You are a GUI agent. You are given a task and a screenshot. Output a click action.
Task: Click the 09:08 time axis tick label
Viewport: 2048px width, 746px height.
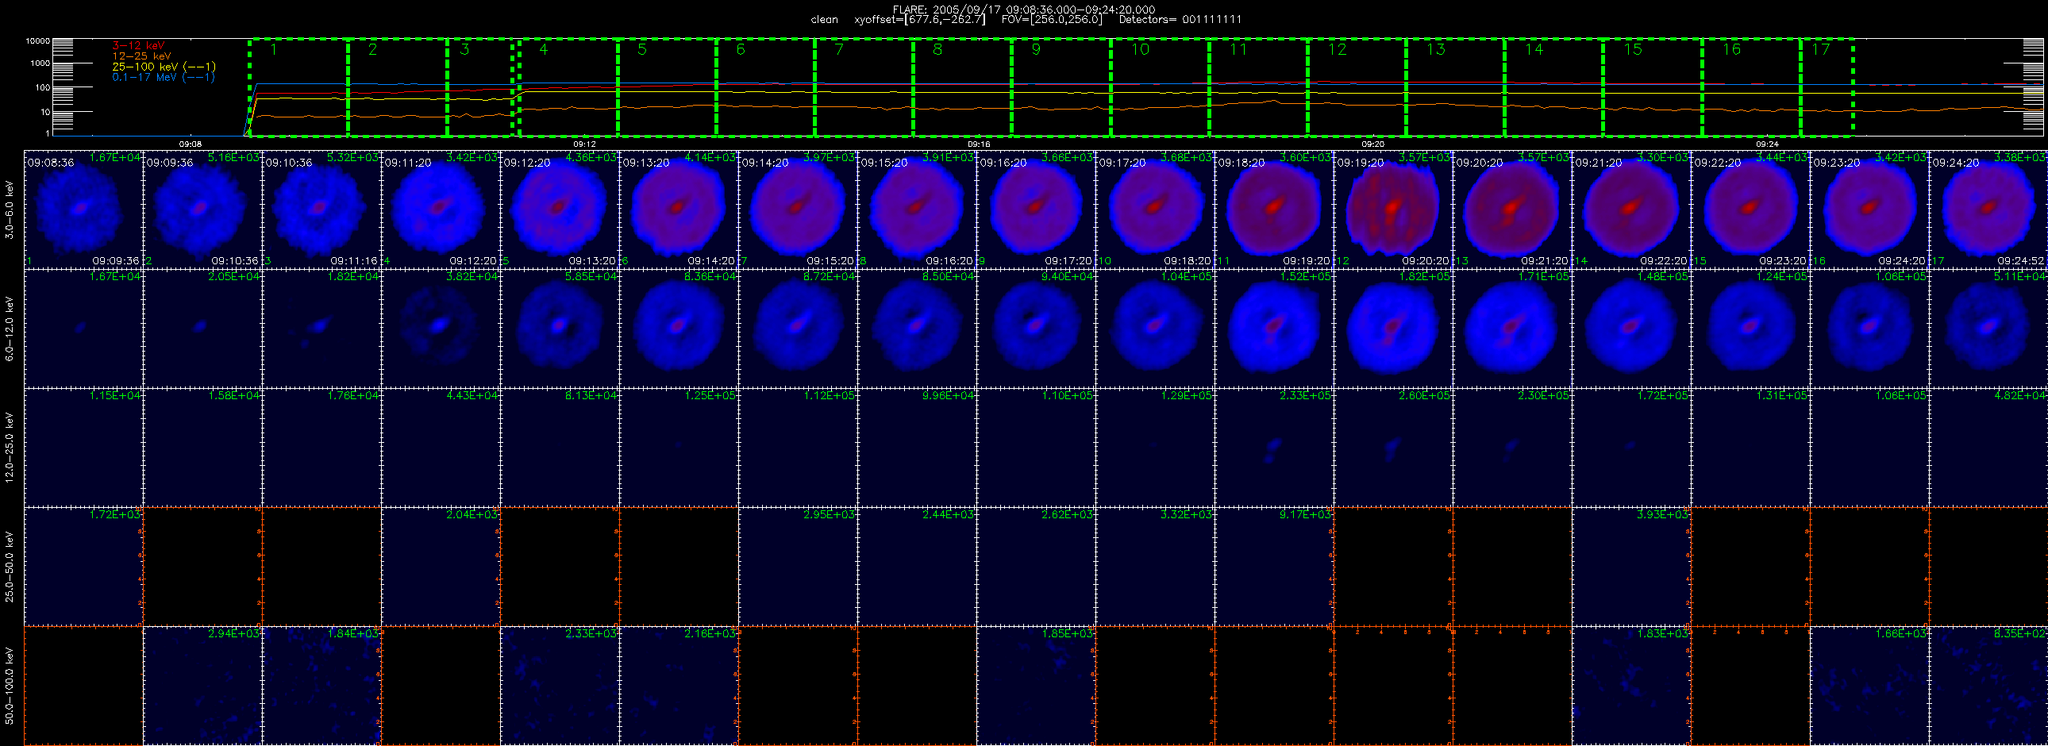[x=190, y=144]
